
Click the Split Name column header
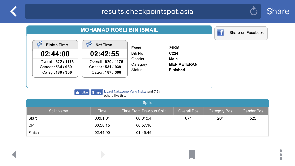tap(58, 111)
